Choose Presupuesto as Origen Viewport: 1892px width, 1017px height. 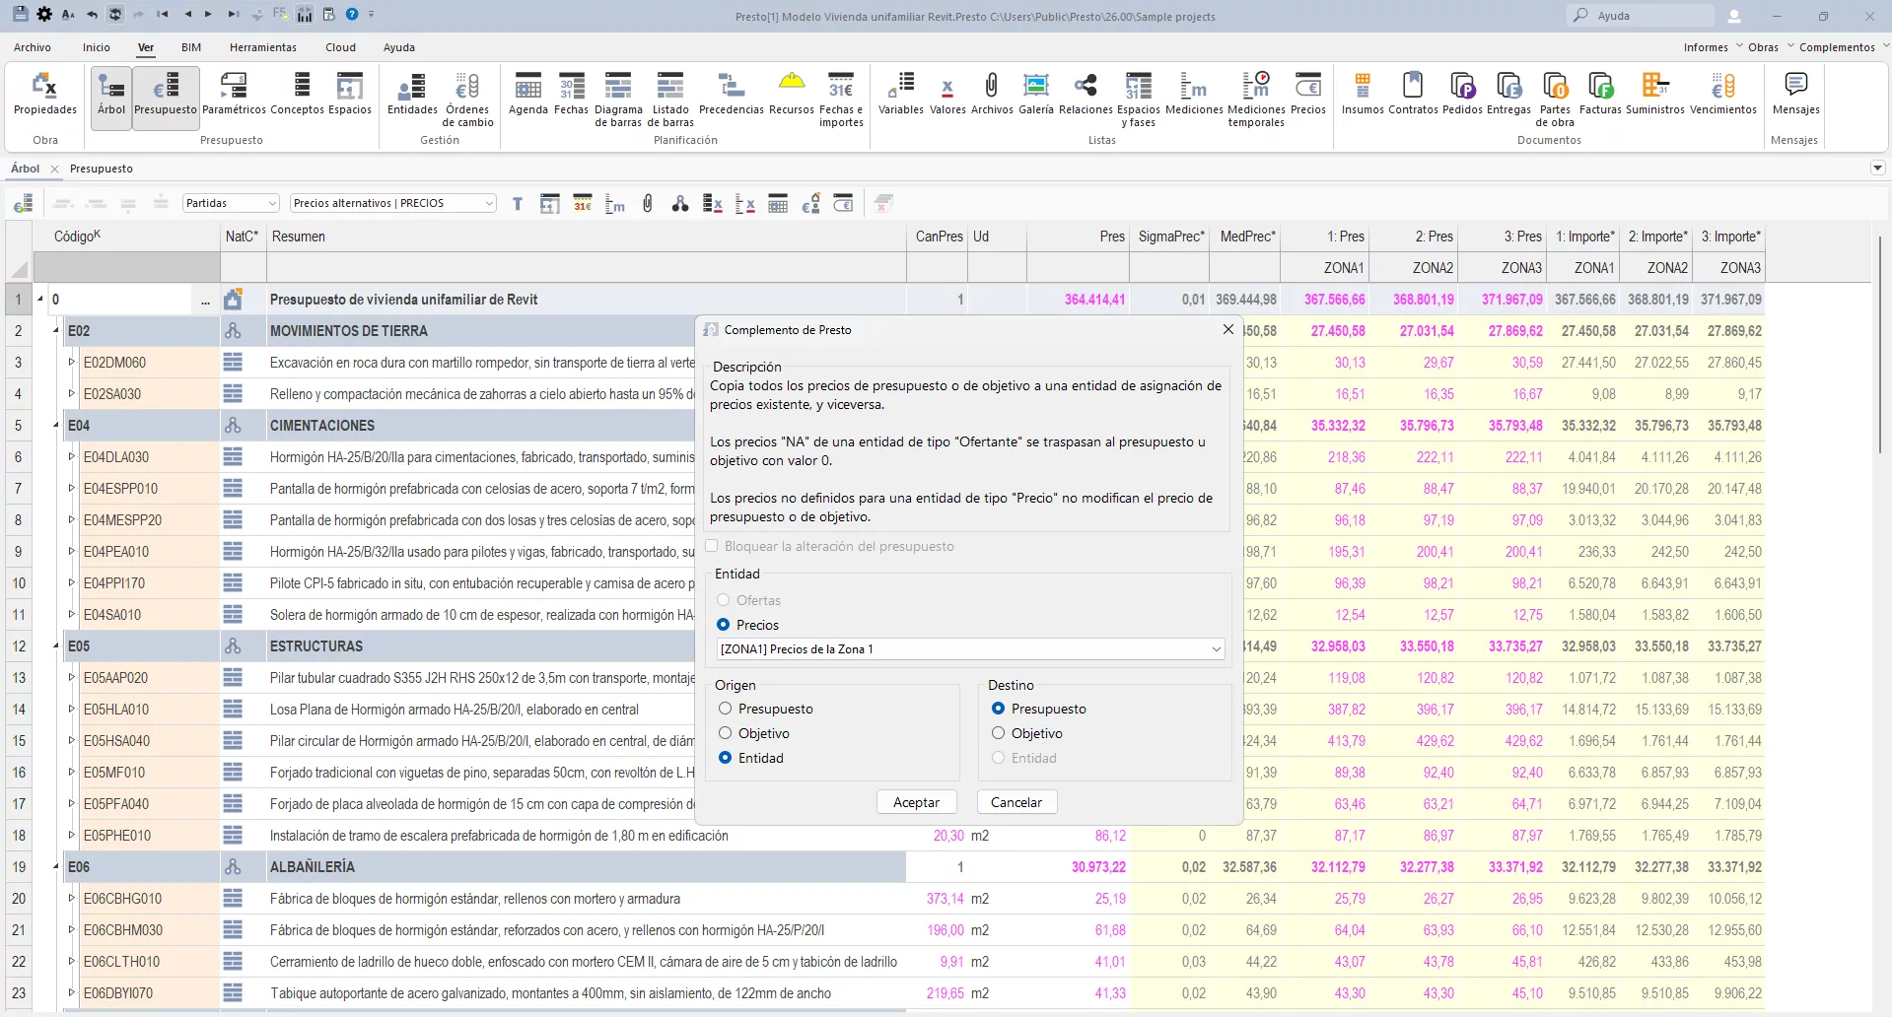point(726,709)
